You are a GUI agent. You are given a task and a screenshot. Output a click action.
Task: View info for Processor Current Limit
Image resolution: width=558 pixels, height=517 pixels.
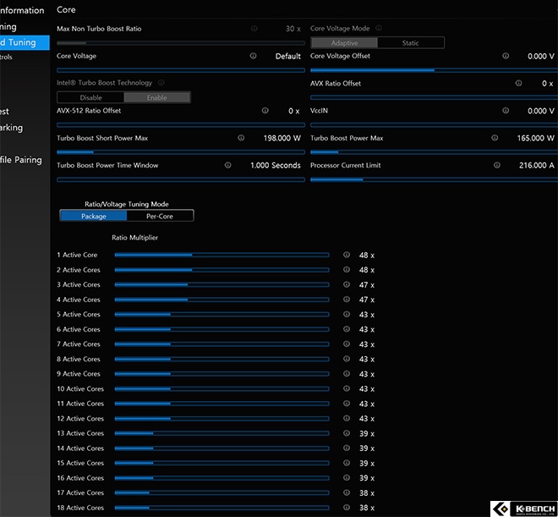coord(497,165)
